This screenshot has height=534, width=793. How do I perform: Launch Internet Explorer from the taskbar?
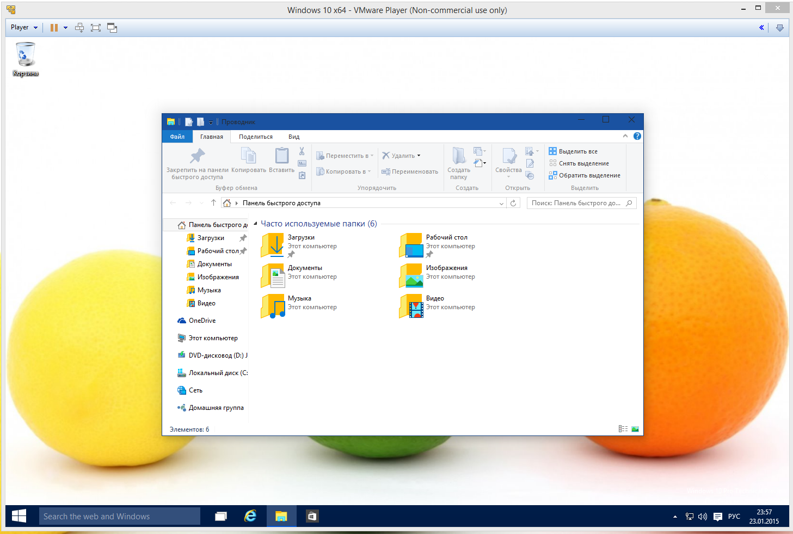point(250,516)
